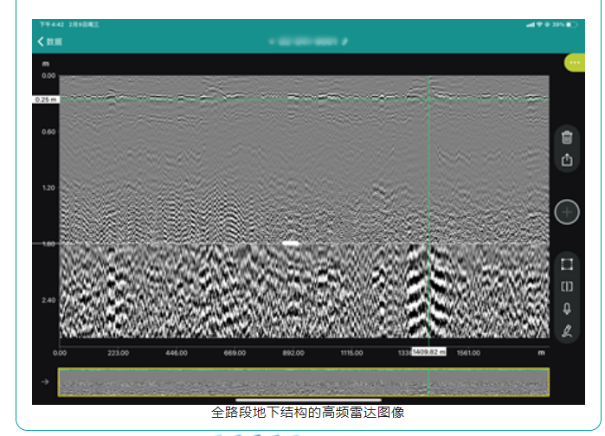Screen dimensions: 605x436
Task: Click the 1409.82 distance cursor label
Action: pyautogui.click(x=428, y=352)
